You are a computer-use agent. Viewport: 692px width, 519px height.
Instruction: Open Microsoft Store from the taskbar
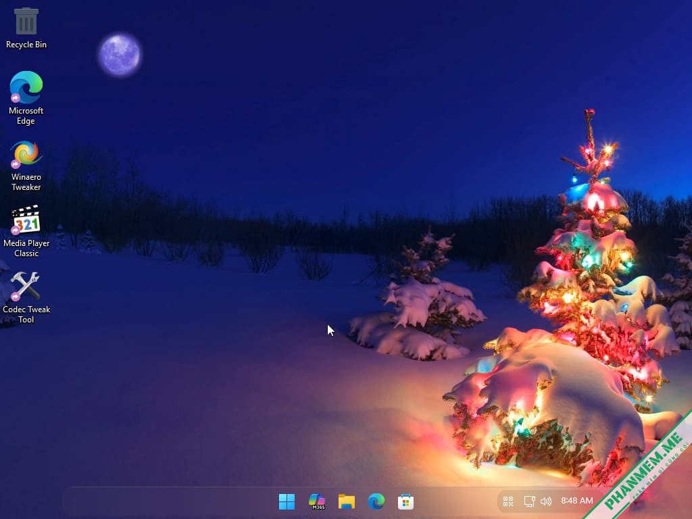(405, 501)
